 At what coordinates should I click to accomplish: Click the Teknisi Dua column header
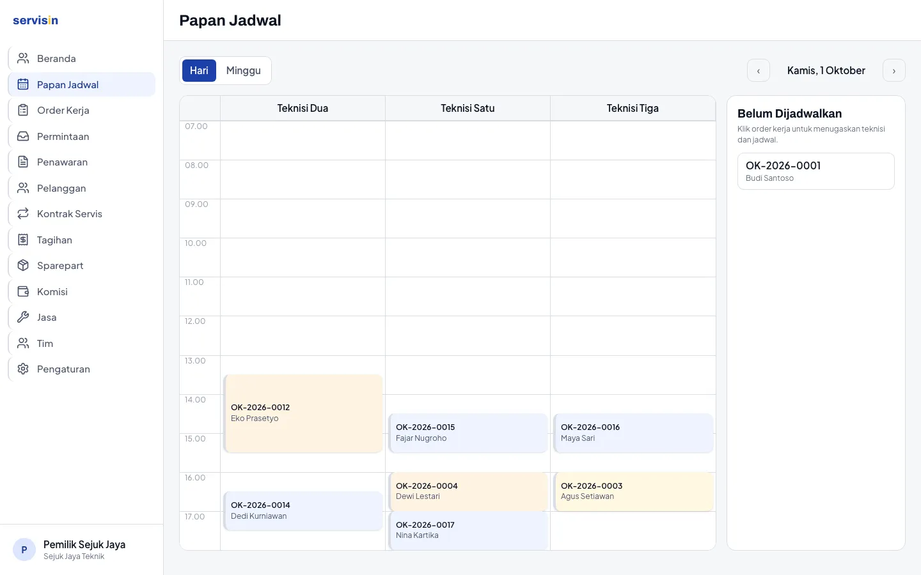[303, 108]
